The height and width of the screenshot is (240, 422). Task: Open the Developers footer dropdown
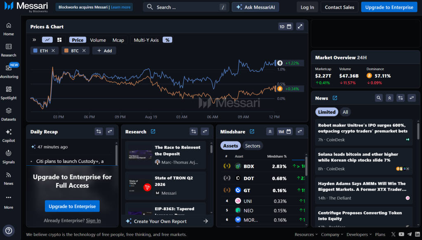pos(359,235)
